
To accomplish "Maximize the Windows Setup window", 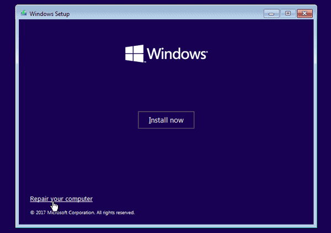I will pos(288,13).
